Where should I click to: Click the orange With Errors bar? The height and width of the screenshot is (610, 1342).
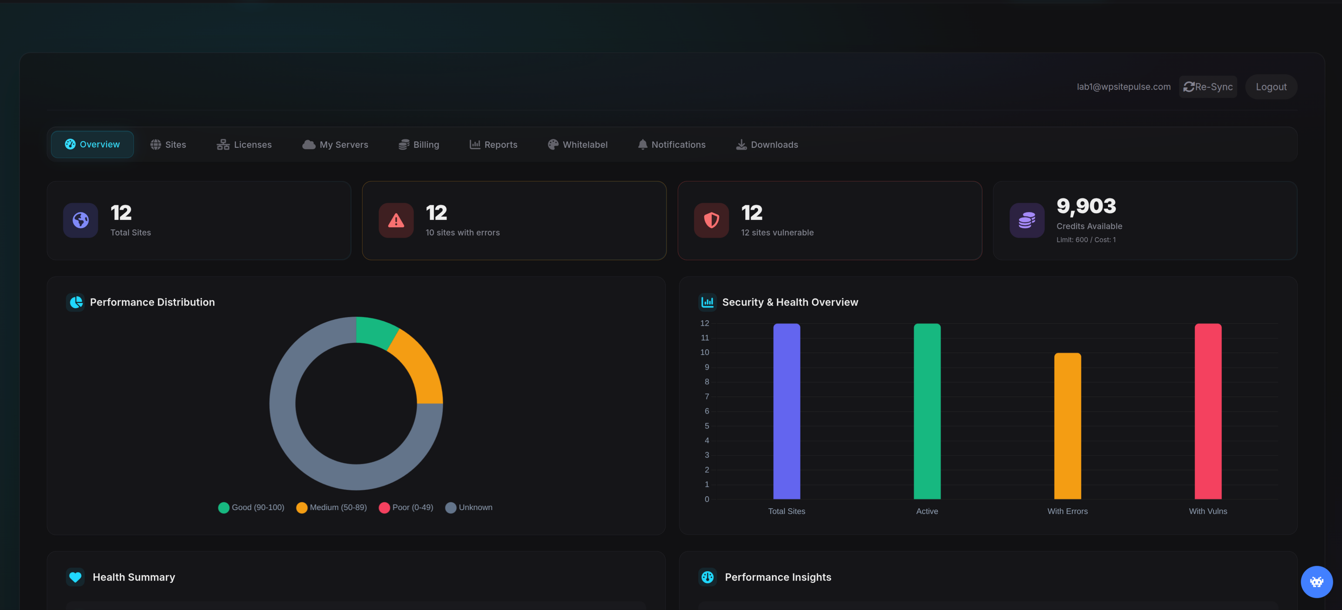click(x=1067, y=426)
